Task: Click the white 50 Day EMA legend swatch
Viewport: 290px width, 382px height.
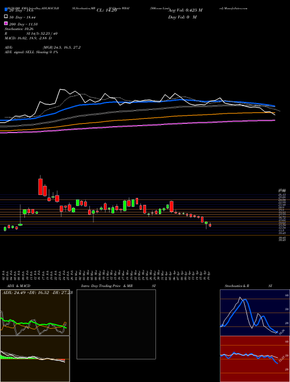Action: tap(6, 17)
